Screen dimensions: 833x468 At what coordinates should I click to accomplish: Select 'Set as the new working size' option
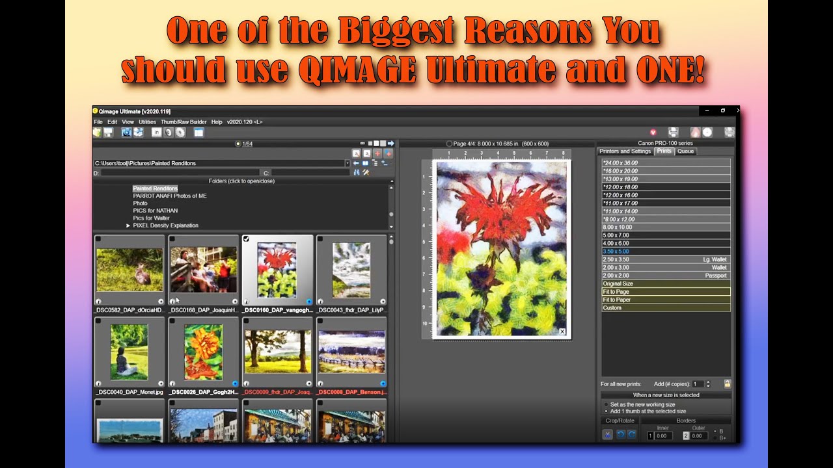(641, 404)
